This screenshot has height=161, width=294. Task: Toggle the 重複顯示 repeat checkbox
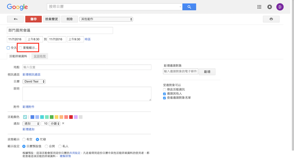20,48
